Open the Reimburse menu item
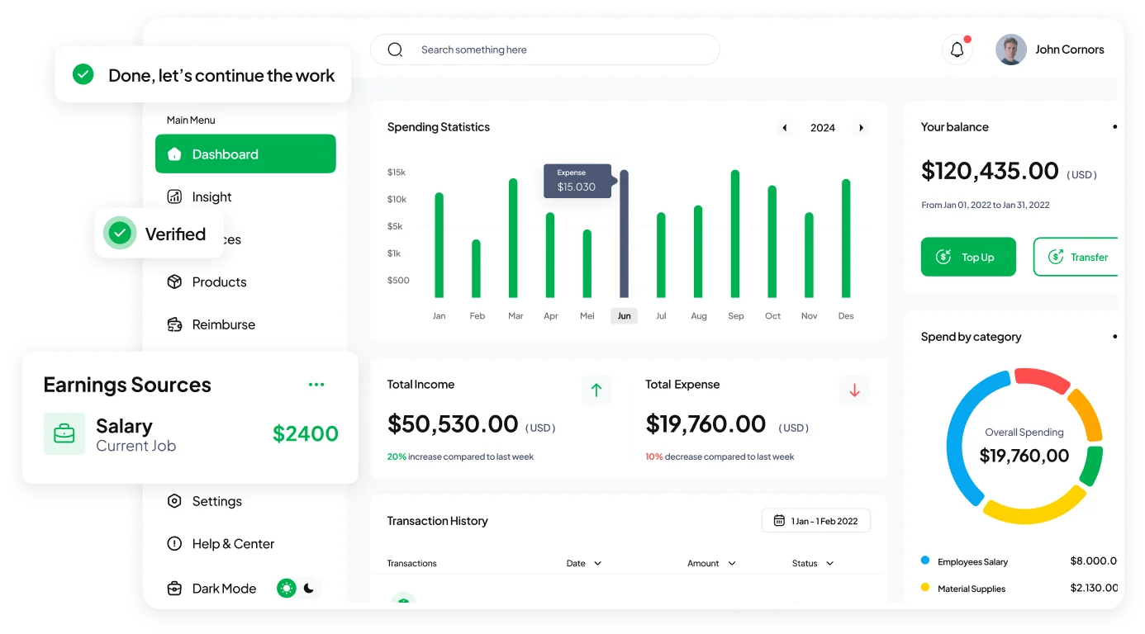 (223, 324)
